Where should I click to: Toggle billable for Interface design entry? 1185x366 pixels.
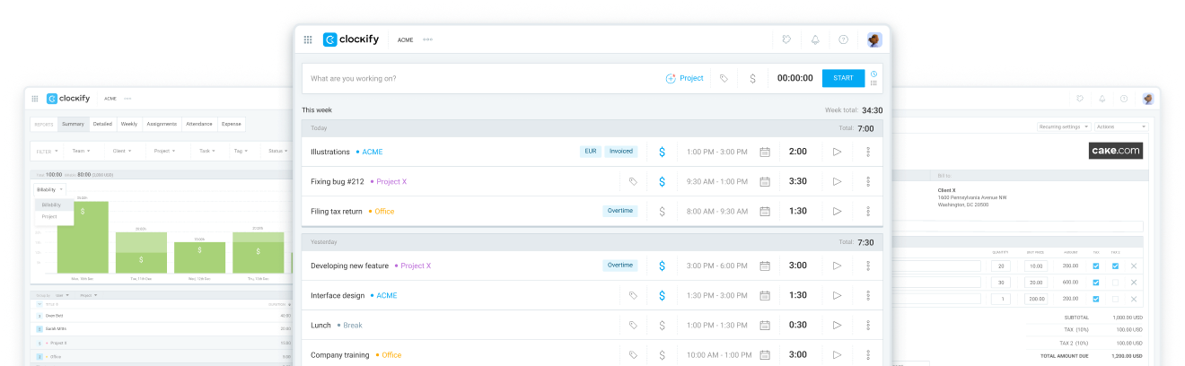(x=662, y=295)
